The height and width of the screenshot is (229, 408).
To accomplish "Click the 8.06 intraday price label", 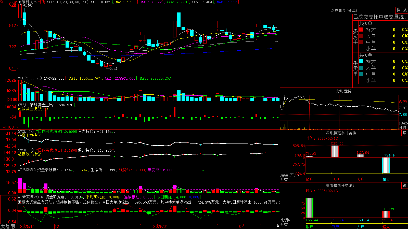I will [x=403, y=101].
